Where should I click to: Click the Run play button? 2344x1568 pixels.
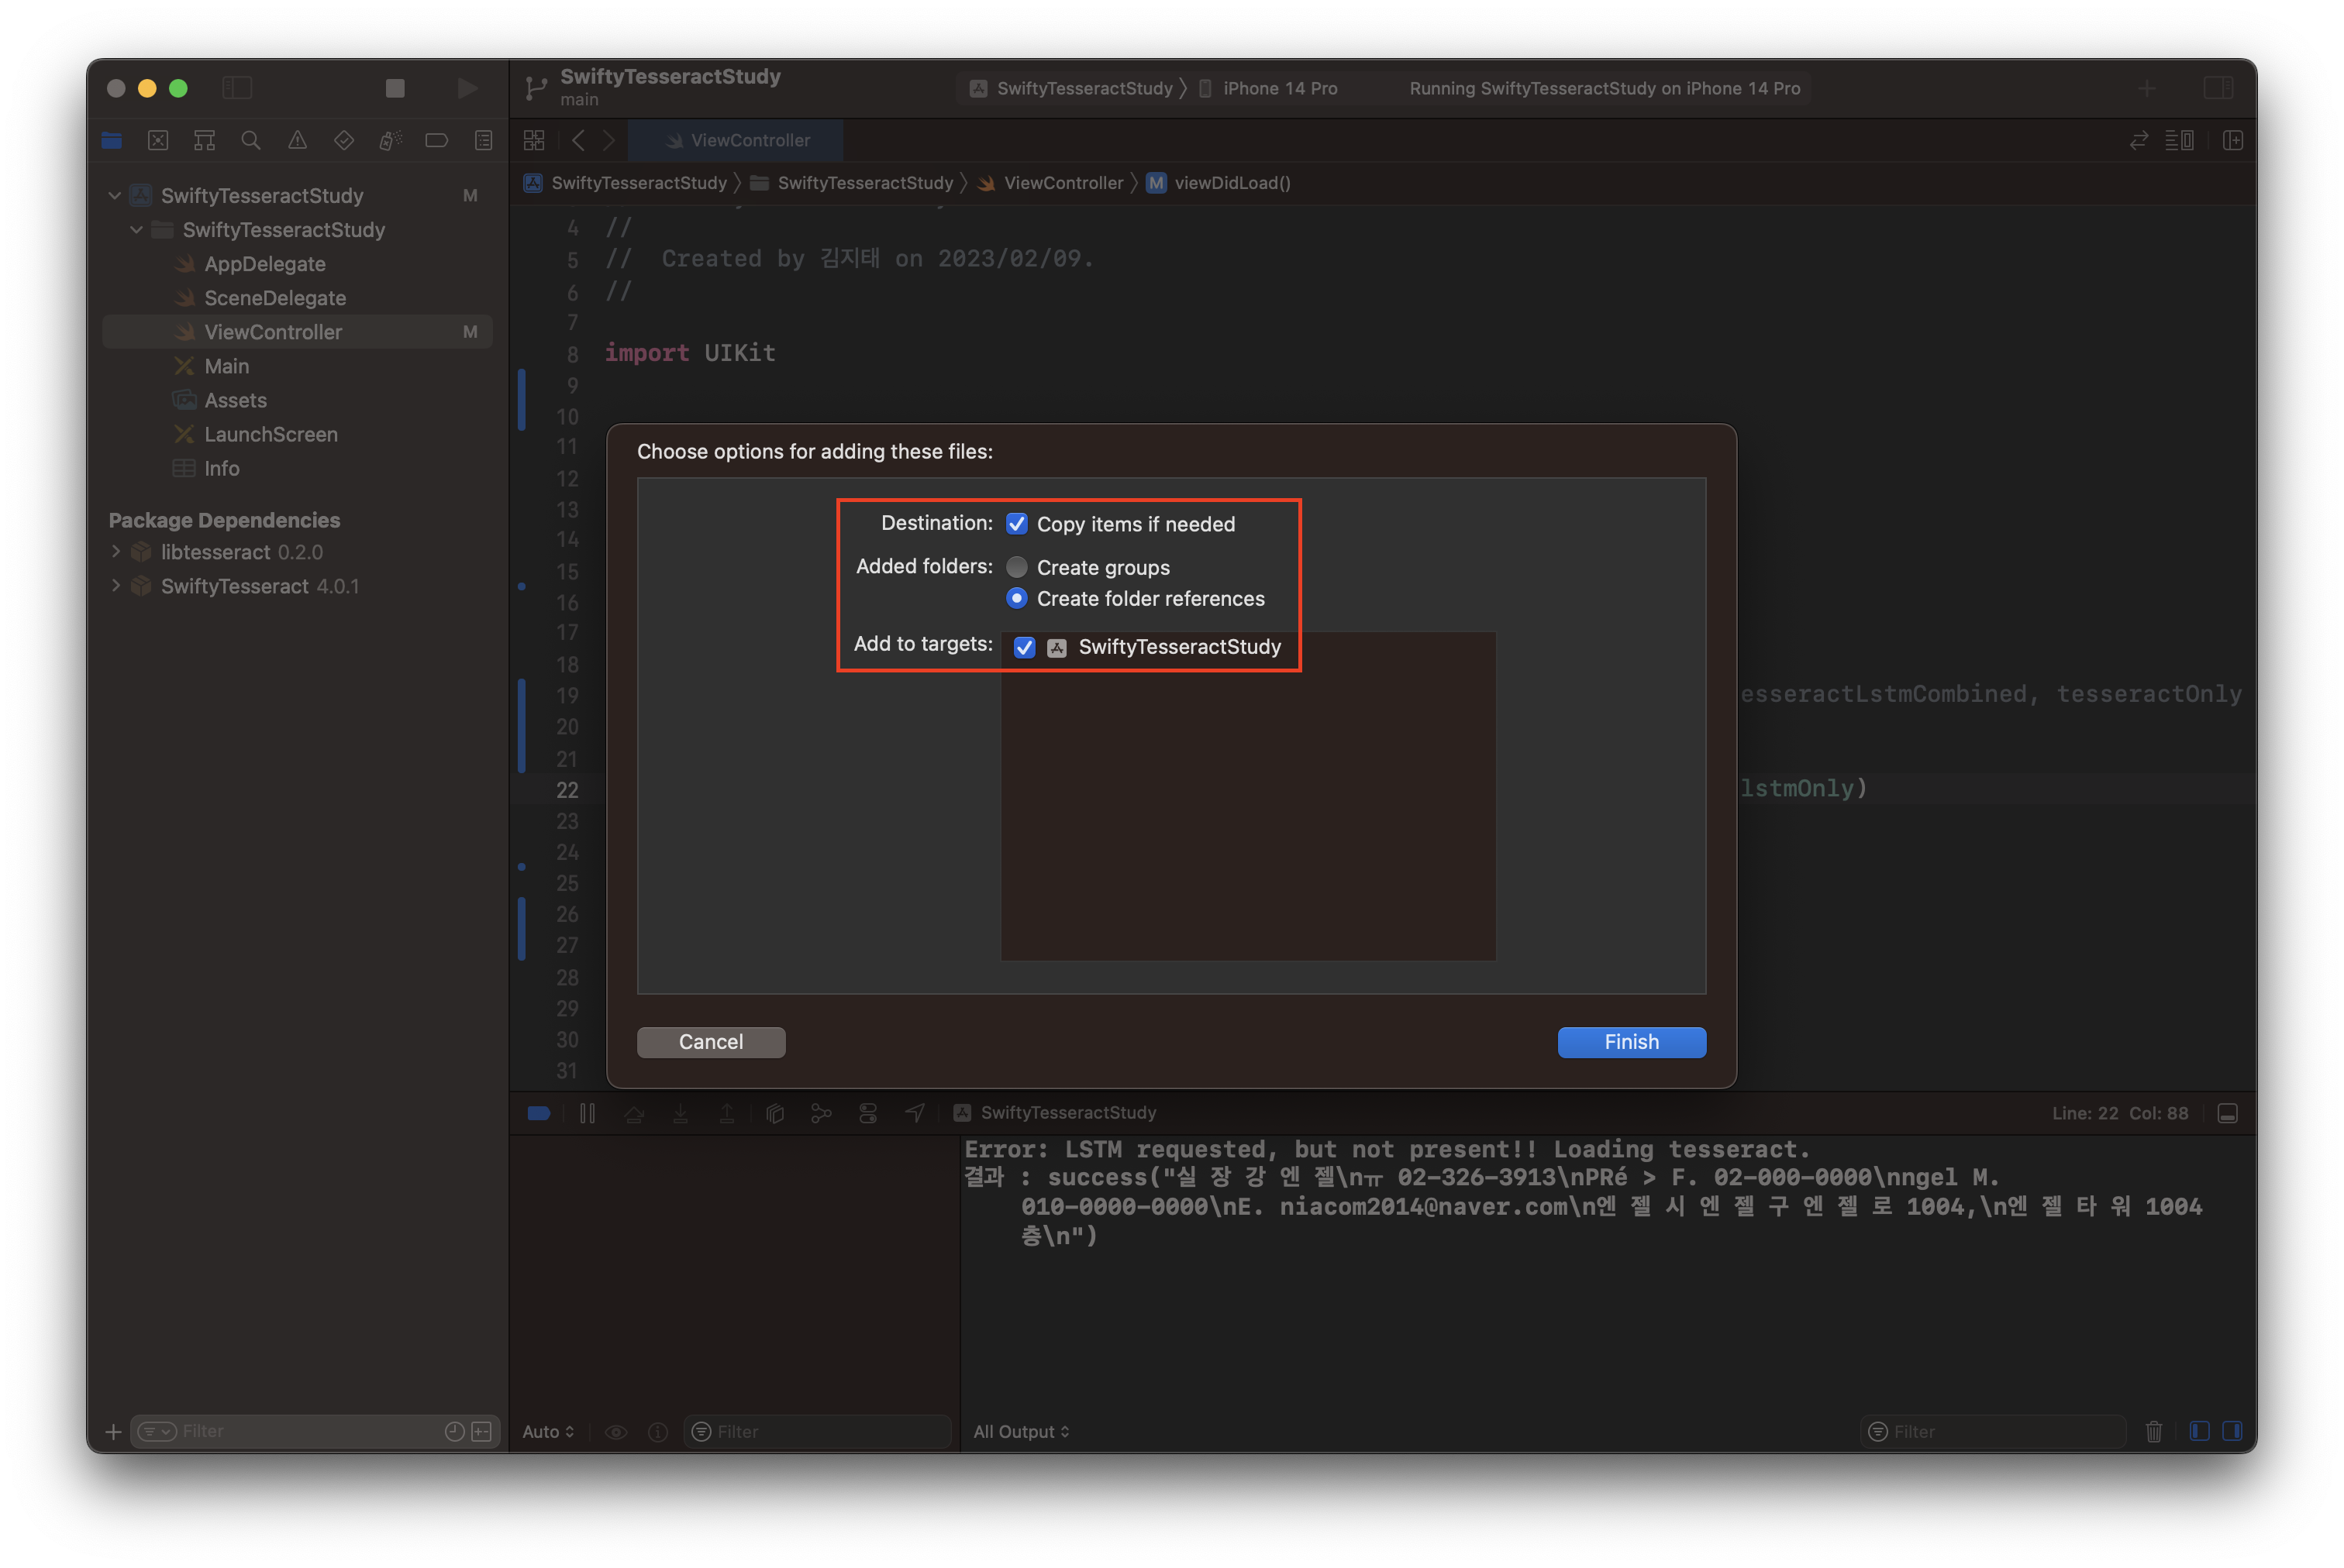tap(466, 88)
